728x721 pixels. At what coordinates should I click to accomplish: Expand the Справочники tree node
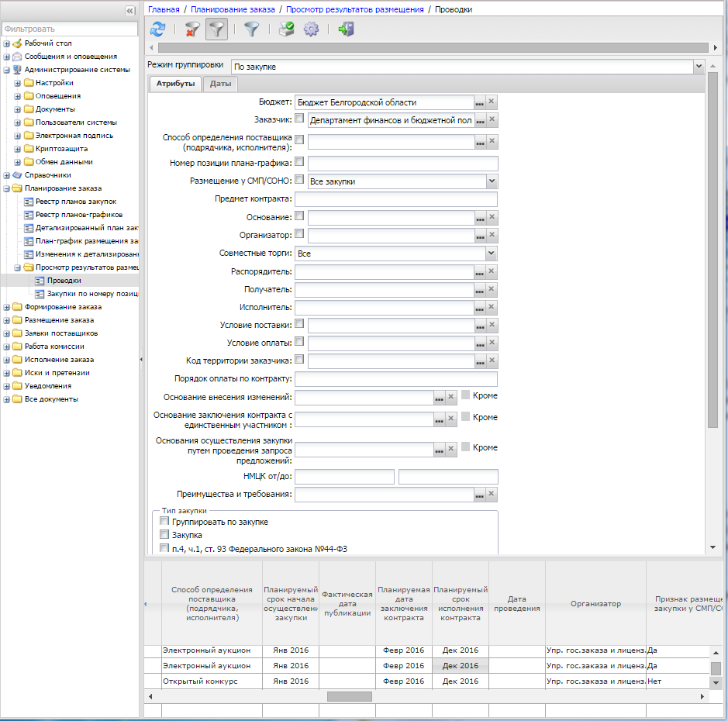(6, 175)
